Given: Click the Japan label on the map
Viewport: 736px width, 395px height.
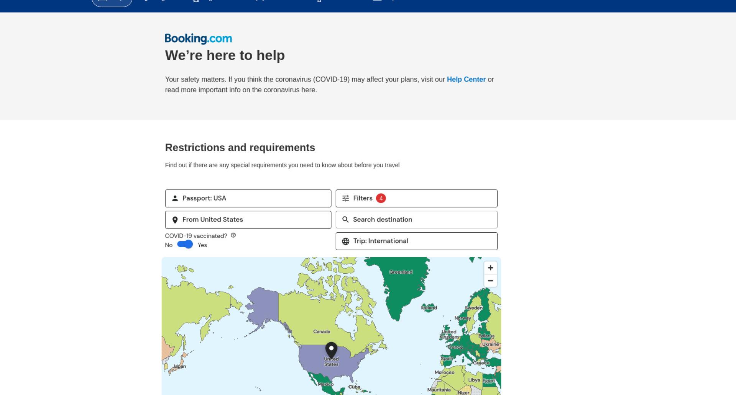Looking at the screenshot, I should 179,366.
